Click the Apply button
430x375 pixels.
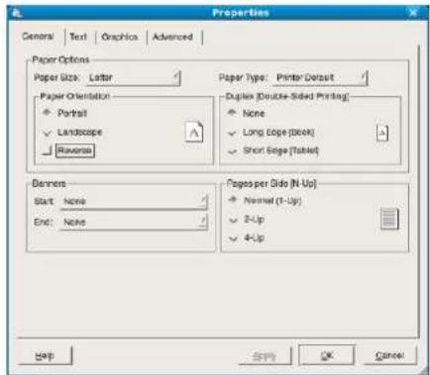pyautogui.click(x=265, y=356)
